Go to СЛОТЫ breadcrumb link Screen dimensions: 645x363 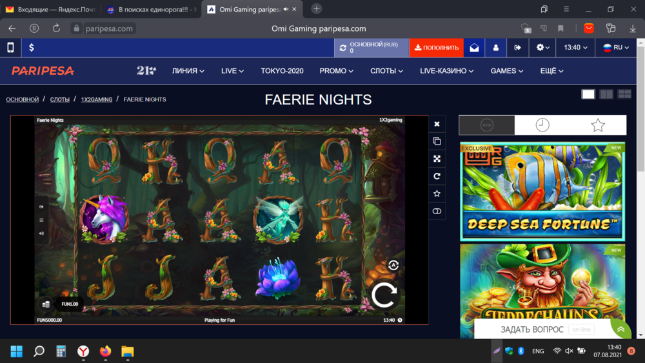pyautogui.click(x=59, y=99)
